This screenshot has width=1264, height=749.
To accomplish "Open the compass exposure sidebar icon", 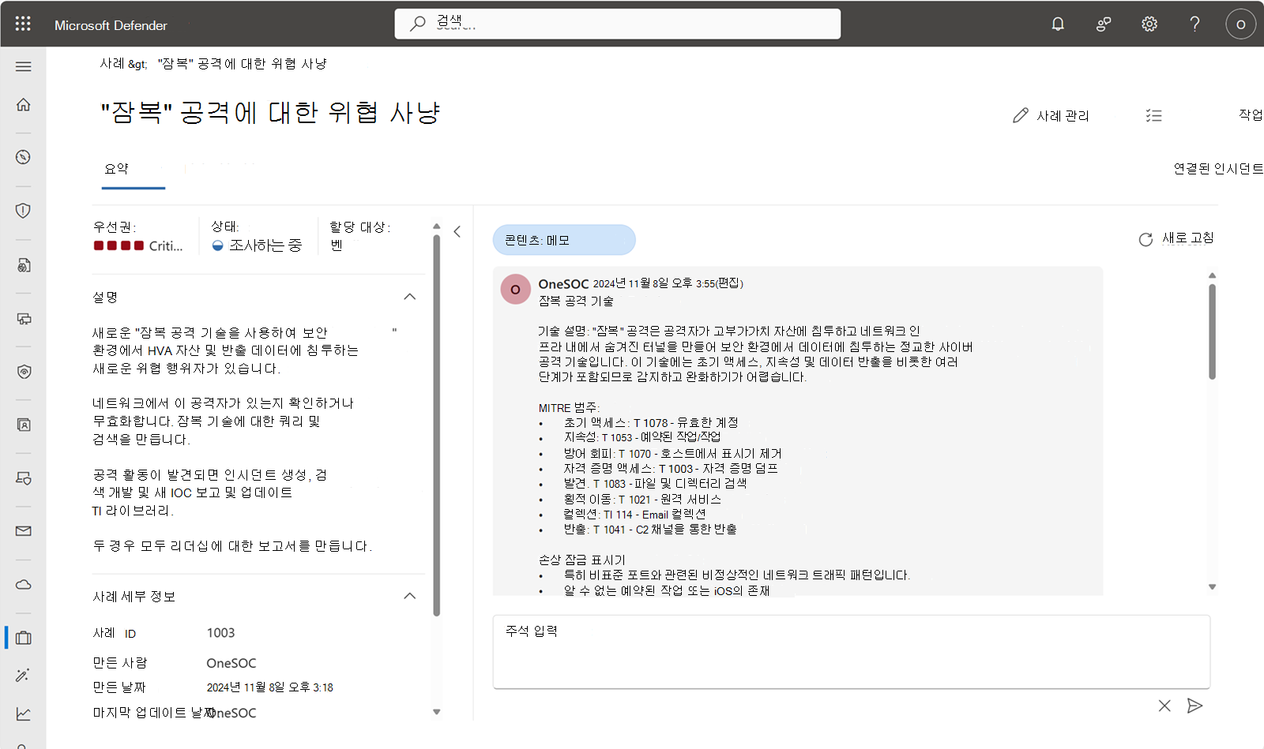I will point(24,157).
